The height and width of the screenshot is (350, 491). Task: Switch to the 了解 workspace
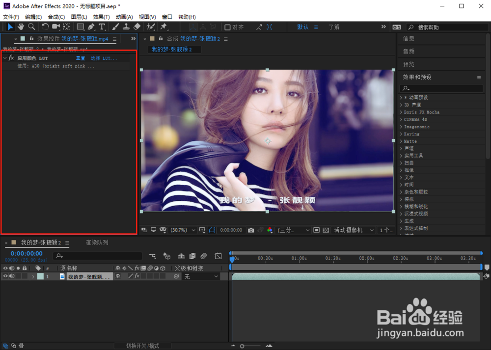[334, 27]
